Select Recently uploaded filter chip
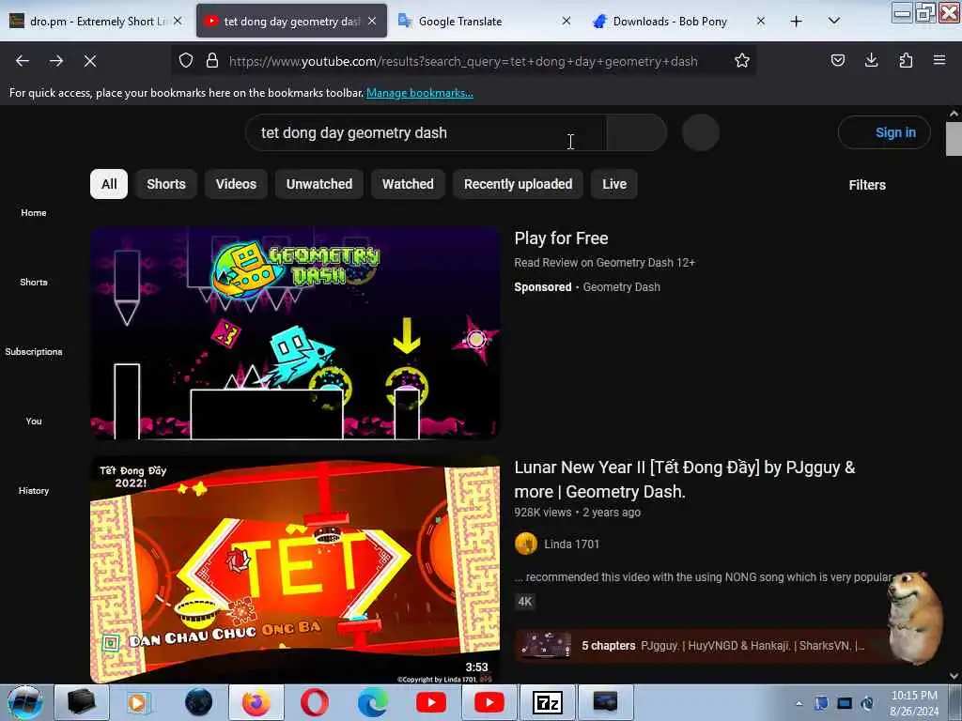The image size is (962, 721). [519, 184]
